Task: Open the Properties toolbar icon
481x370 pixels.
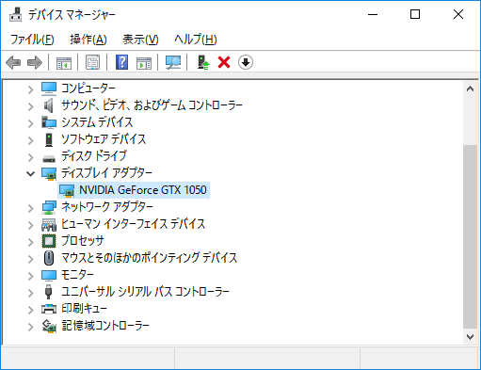Action: tap(93, 62)
